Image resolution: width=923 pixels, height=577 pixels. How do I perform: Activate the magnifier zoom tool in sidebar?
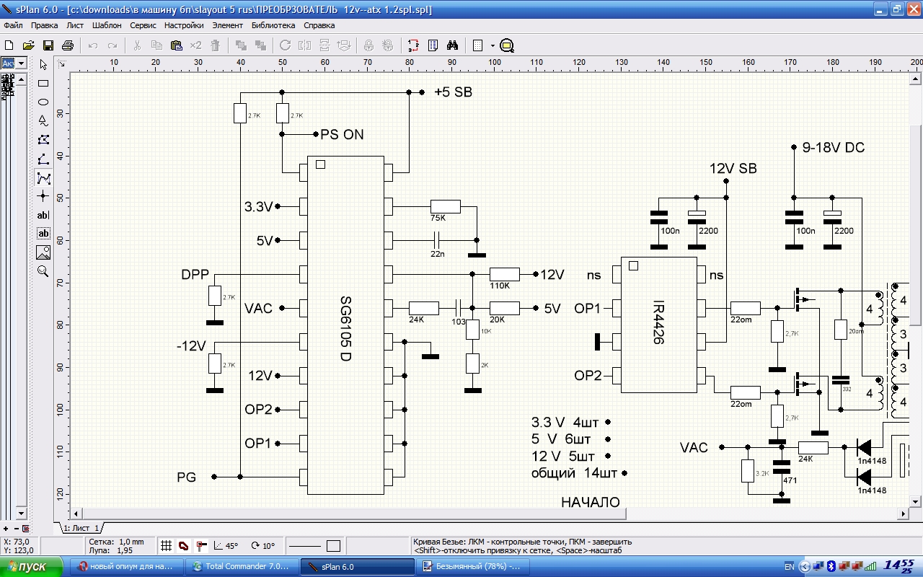[x=43, y=271]
